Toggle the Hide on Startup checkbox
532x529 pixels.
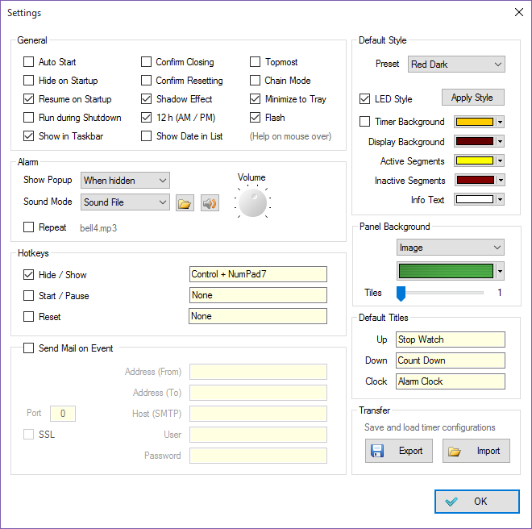(x=28, y=81)
